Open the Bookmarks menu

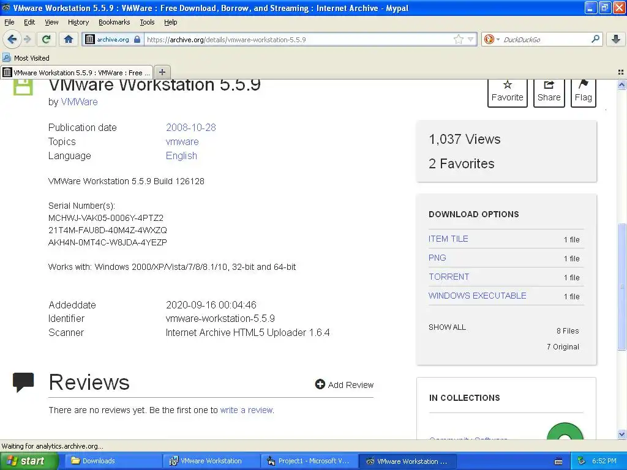click(114, 22)
